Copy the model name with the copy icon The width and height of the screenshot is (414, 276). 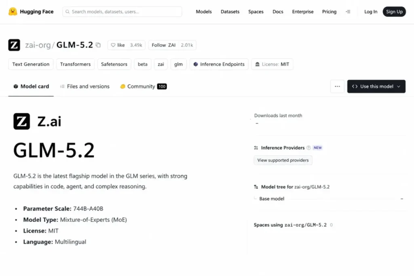click(98, 45)
